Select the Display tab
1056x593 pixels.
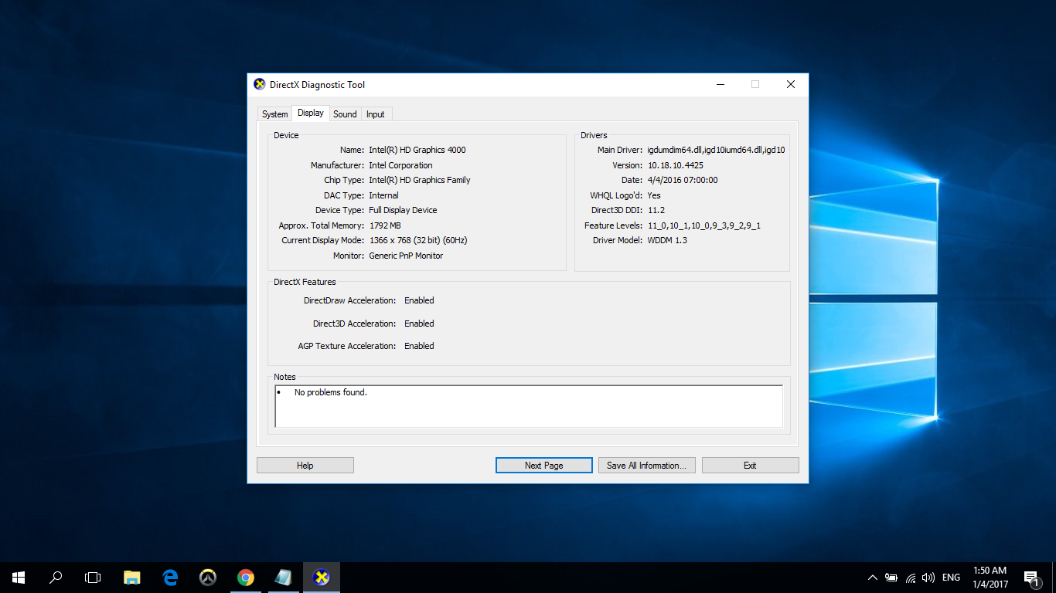click(311, 113)
